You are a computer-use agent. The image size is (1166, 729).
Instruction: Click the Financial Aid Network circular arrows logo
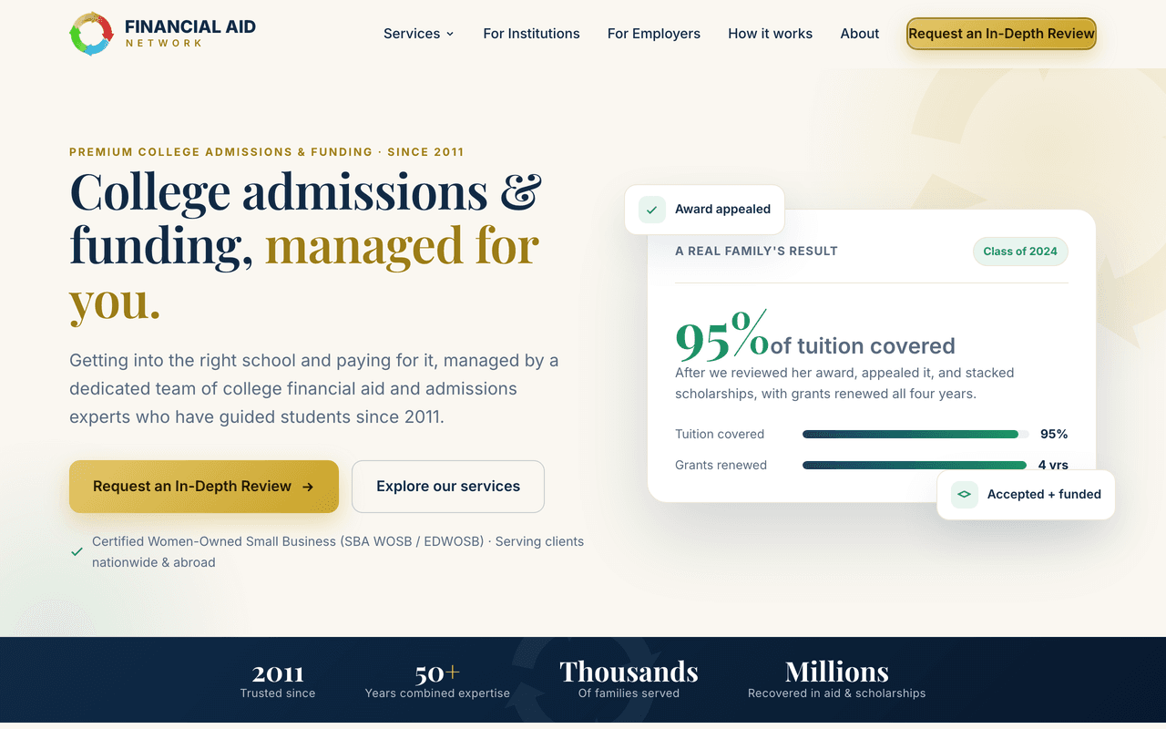[x=92, y=34]
